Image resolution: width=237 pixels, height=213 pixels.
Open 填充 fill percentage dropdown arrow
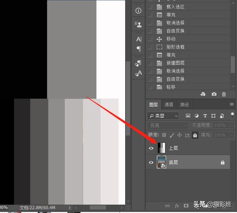232,135
